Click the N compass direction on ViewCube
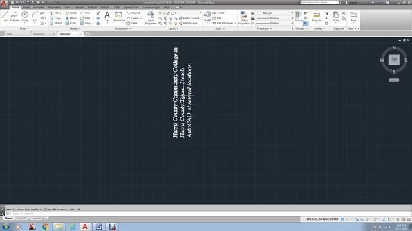The image size is (412, 231). tap(394, 48)
